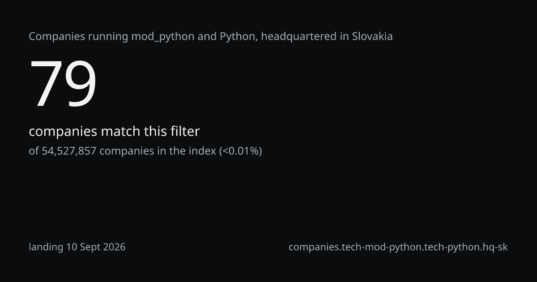Click the phrase companies in the index
This screenshot has width=537, height=282.
click(158, 151)
